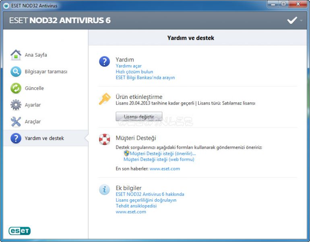
Task: Open dropdown arrow next to status checkmark
Action: (x=301, y=21)
